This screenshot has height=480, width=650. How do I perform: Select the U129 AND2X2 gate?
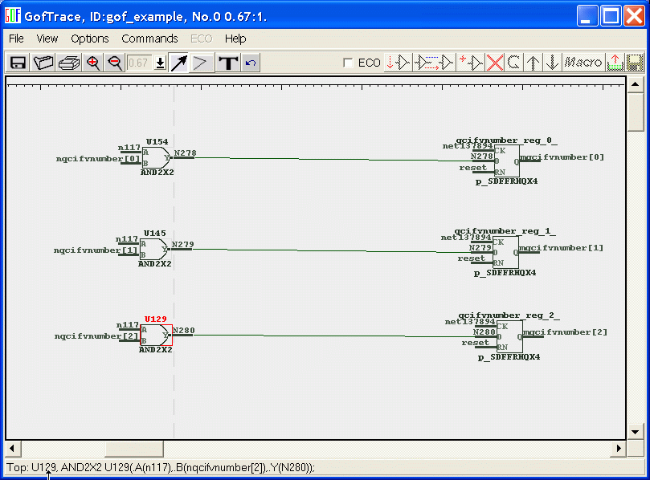click(156, 335)
